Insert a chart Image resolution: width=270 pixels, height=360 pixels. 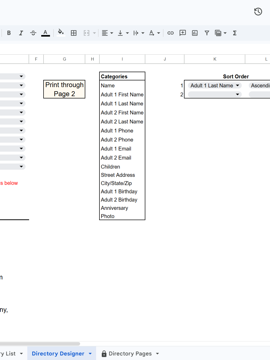[195, 33]
